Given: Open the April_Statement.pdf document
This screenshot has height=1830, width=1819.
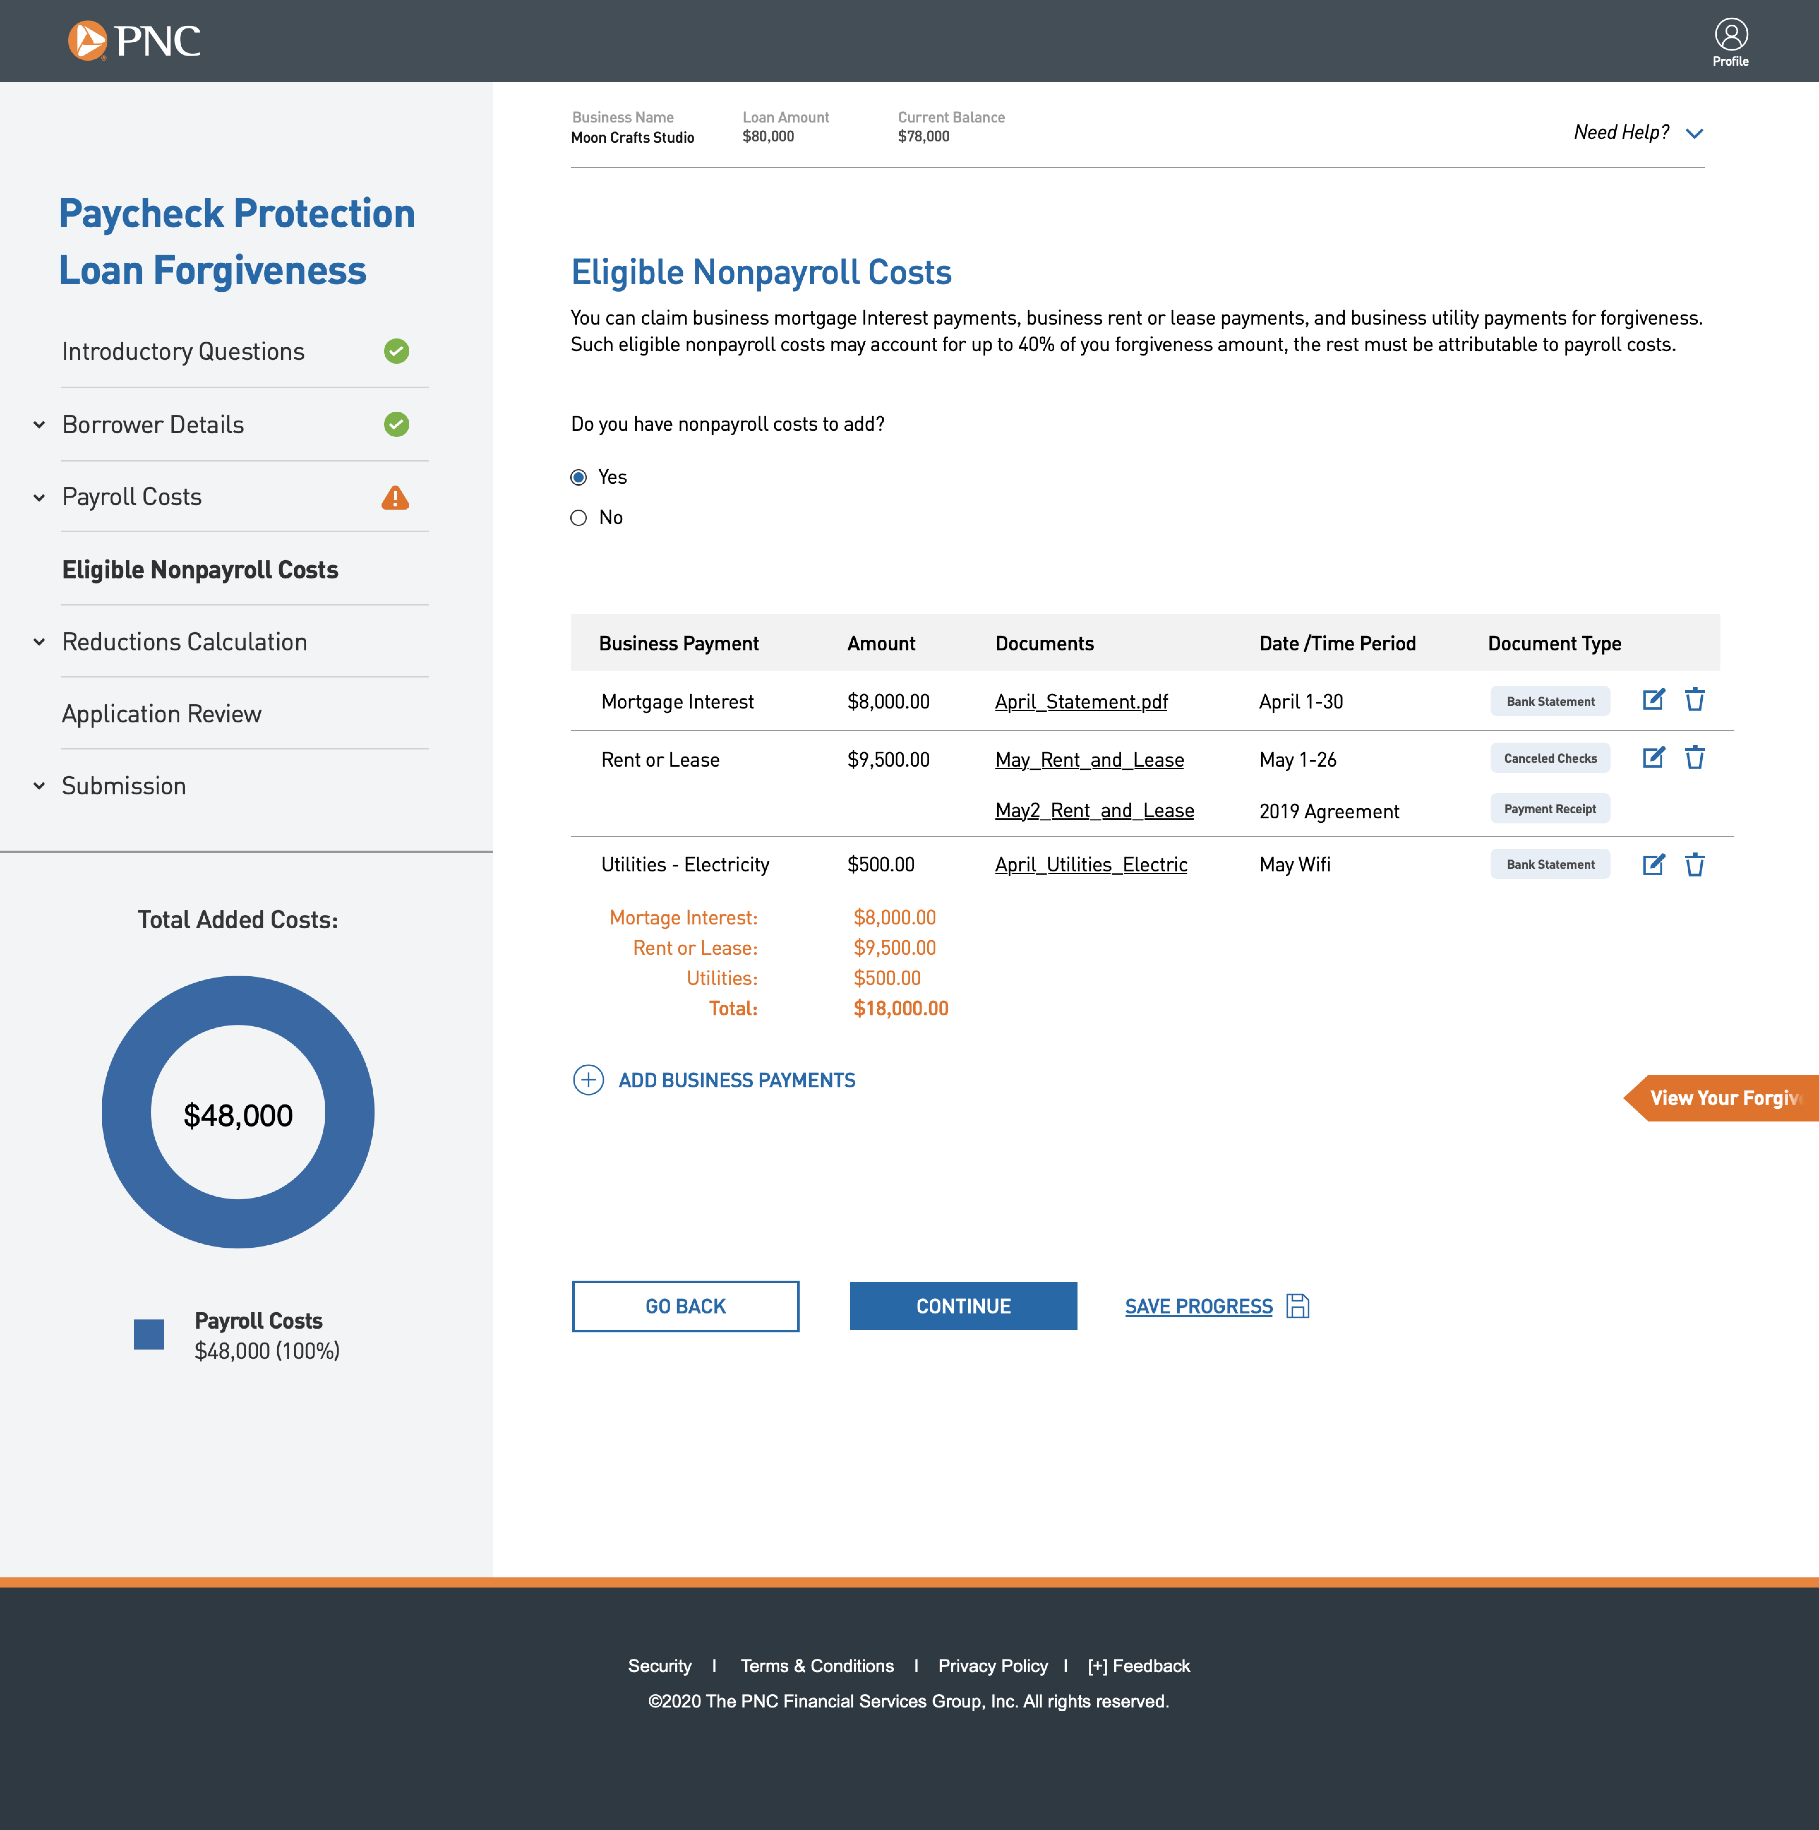Looking at the screenshot, I should [1081, 702].
